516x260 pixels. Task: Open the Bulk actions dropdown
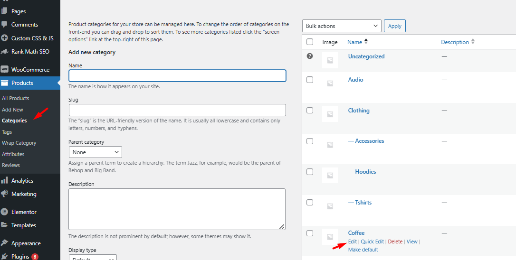(342, 26)
